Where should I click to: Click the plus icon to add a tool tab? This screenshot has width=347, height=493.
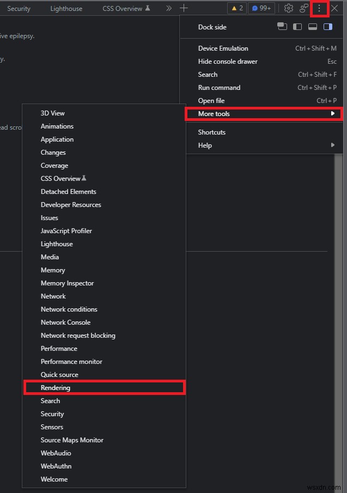pos(184,8)
